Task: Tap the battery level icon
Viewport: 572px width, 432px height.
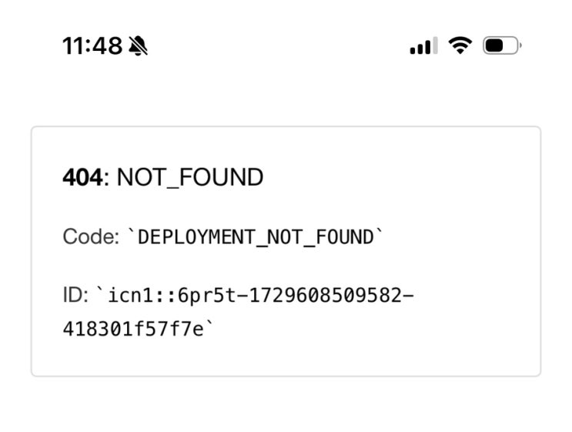Action: point(501,46)
